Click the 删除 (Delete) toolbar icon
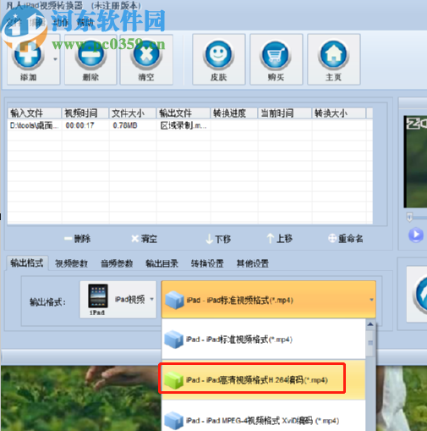 [x=90, y=54]
